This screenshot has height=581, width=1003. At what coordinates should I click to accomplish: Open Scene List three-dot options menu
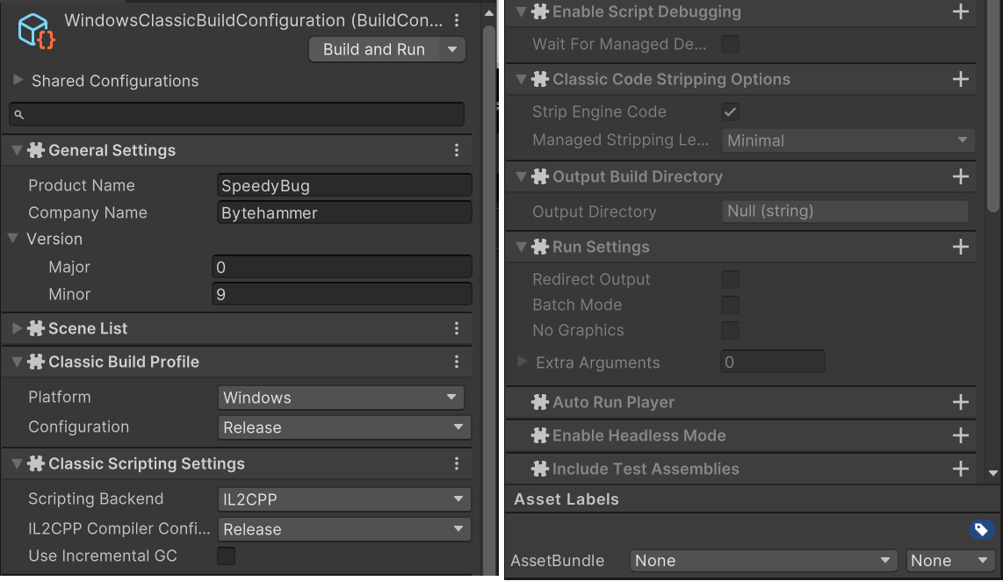pyautogui.click(x=457, y=328)
